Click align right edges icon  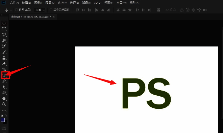[x=108, y=10]
